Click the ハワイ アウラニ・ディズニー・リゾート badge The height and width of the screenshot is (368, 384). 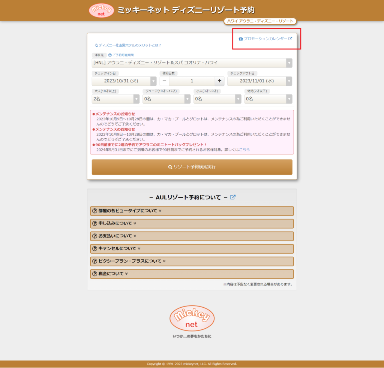[x=260, y=21]
